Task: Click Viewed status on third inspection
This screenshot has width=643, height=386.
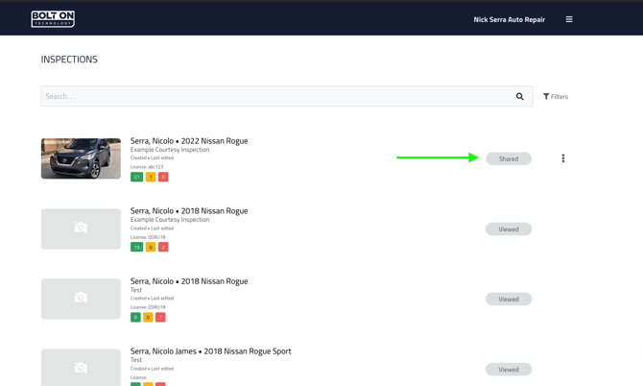Action: (x=509, y=300)
